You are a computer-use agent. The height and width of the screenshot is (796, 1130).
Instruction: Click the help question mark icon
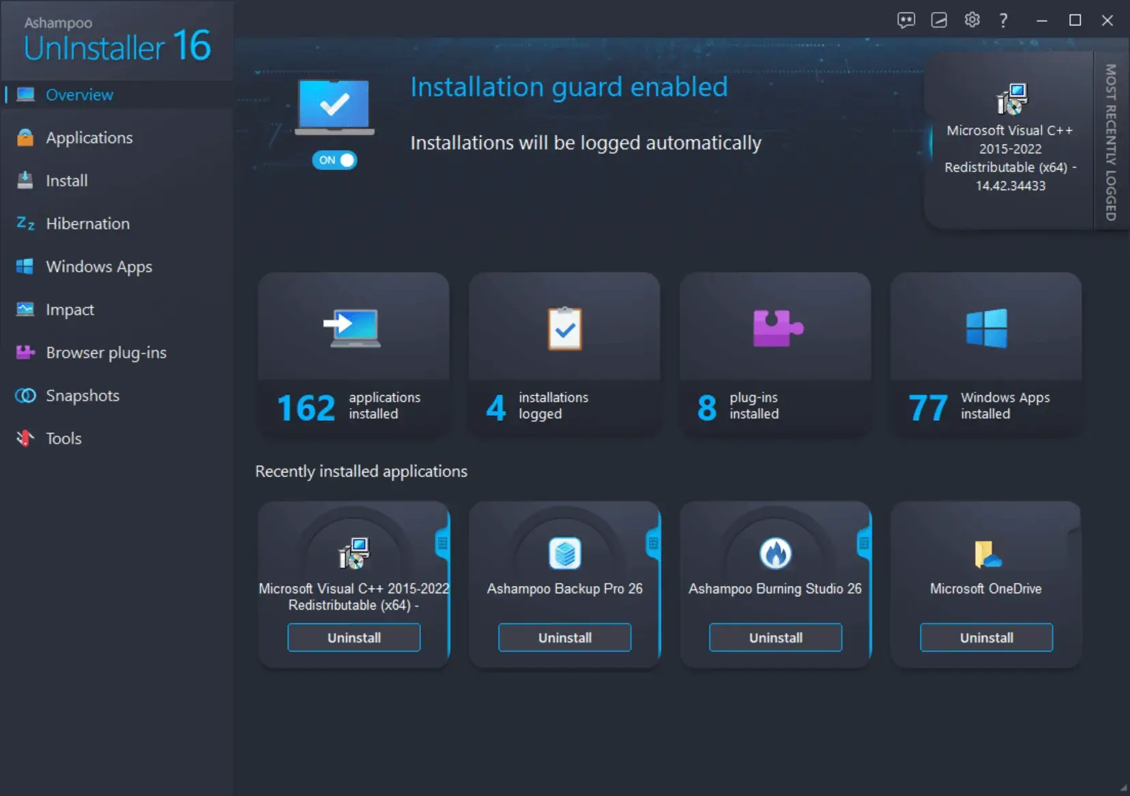1003,20
